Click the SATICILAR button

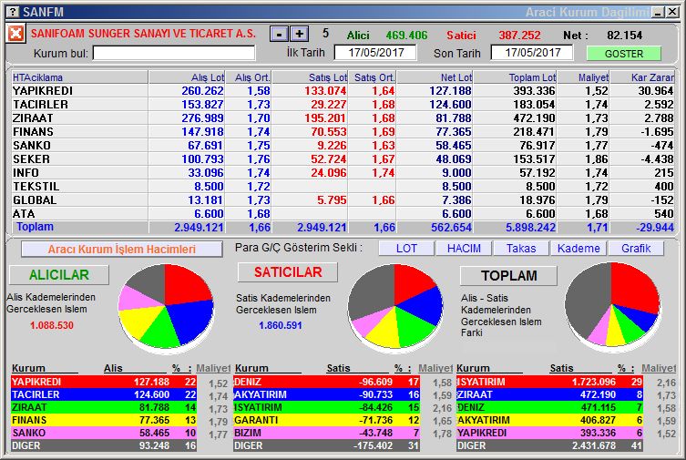288,272
